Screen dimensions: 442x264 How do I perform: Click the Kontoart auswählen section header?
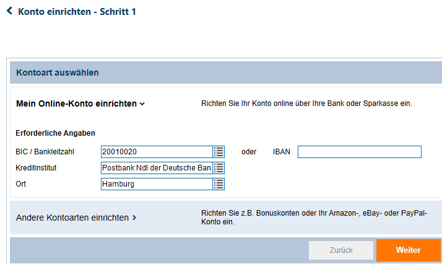pos(58,73)
